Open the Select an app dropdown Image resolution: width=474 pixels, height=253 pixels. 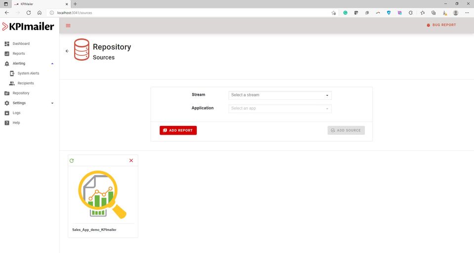280,109
